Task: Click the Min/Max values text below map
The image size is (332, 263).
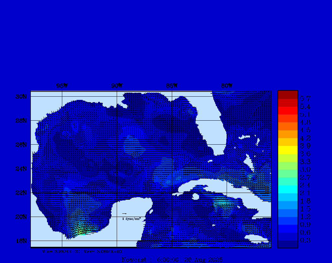Action: [x=82, y=251]
